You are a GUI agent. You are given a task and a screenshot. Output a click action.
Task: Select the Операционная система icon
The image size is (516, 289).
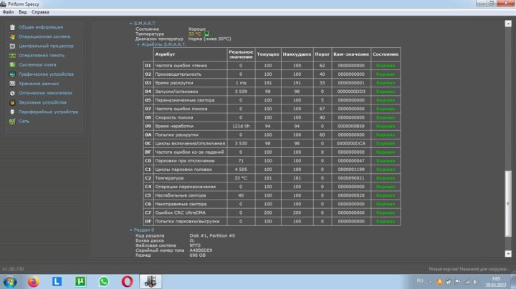click(x=12, y=36)
